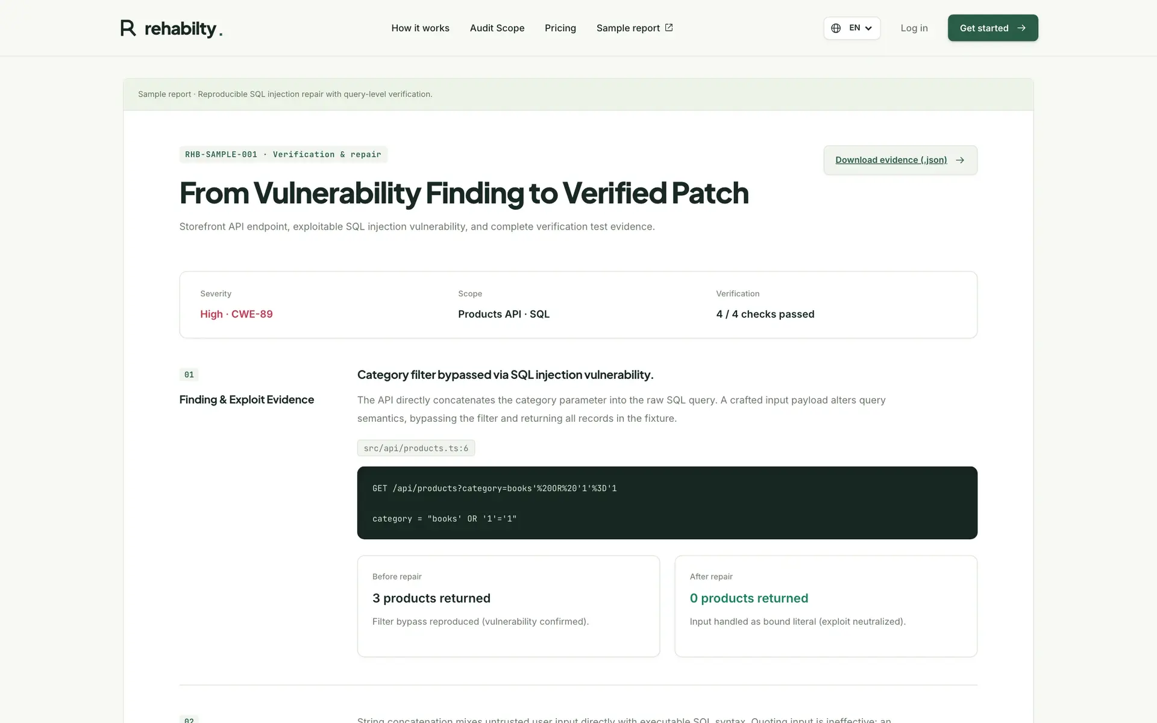Click the High · CWE-89 severity value
Image resolution: width=1157 pixels, height=723 pixels.
click(x=236, y=314)
